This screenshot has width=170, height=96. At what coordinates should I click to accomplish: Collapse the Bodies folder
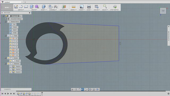(x=6, y=58)
